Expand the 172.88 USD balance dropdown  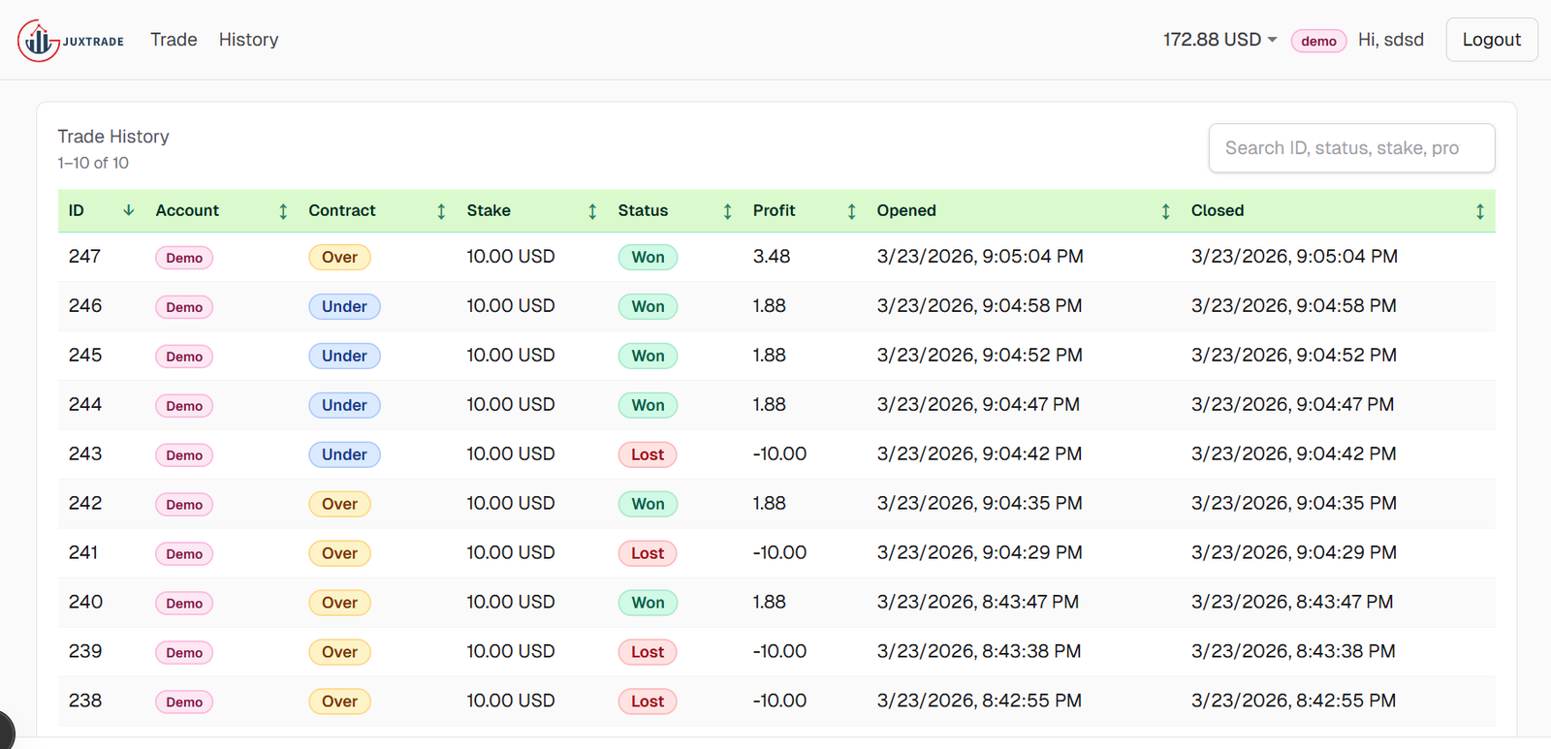(1220, 40)
